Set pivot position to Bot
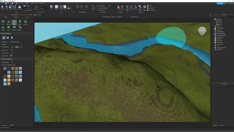Viewport: 234px width, 132px height. [12, 47]
